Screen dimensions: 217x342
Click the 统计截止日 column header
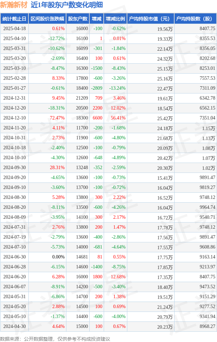point(14,19)
